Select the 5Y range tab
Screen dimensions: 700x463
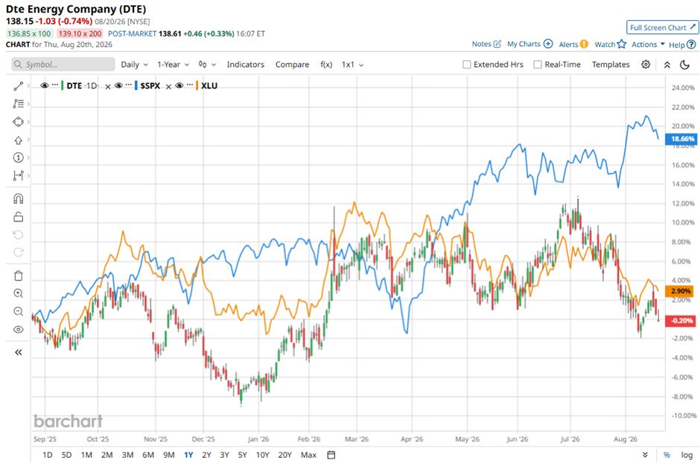(243, 455)
